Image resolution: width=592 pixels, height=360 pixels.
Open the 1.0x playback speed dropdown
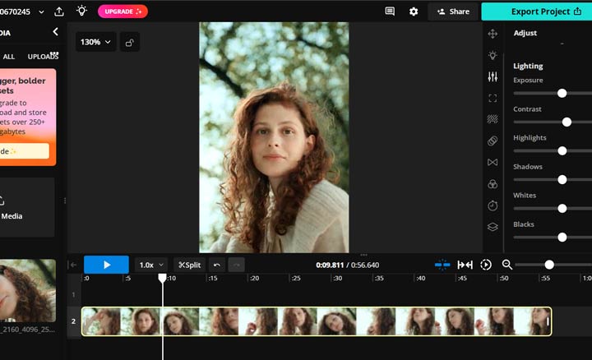tap(151, 265)
